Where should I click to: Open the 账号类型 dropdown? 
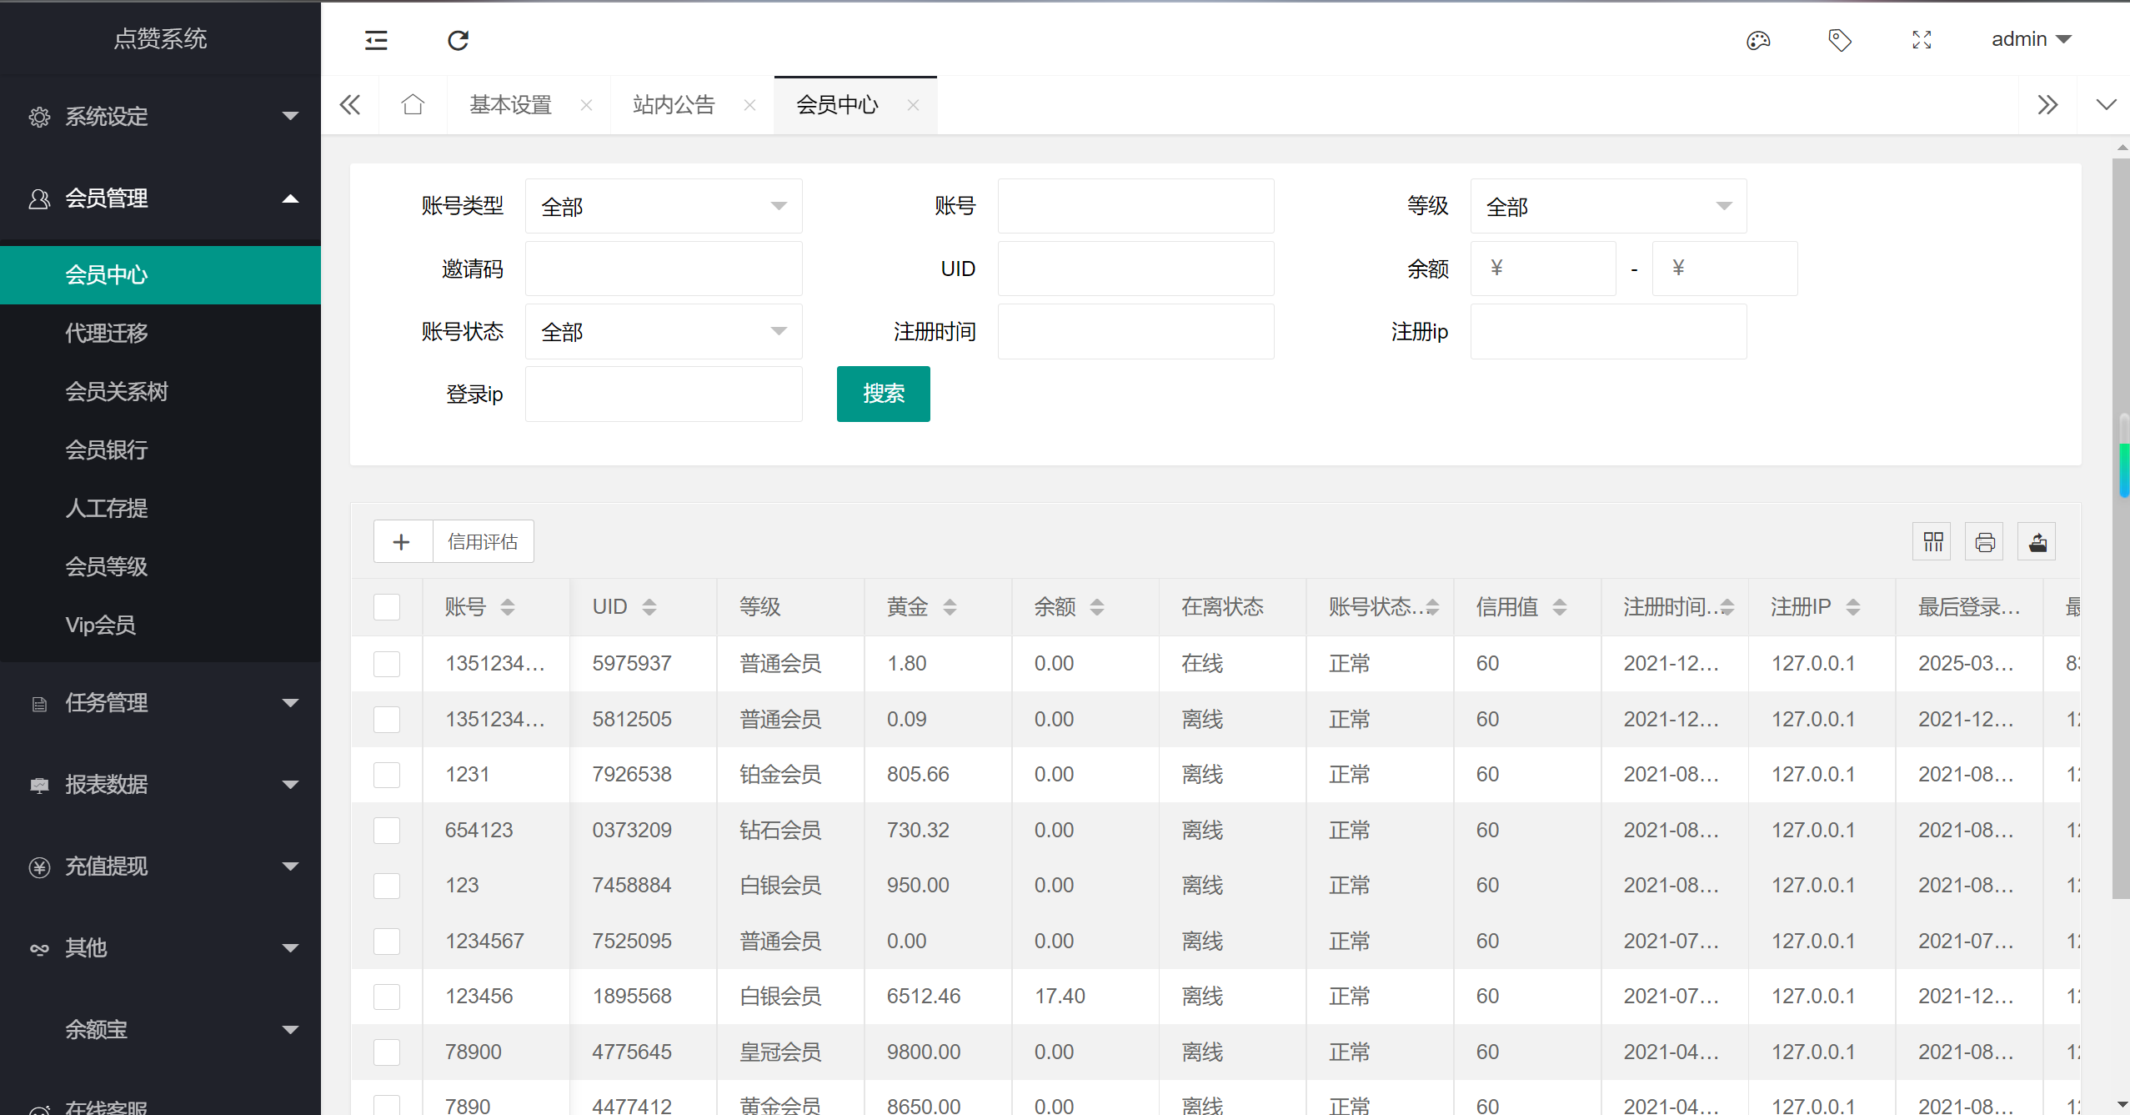(664, 206)
